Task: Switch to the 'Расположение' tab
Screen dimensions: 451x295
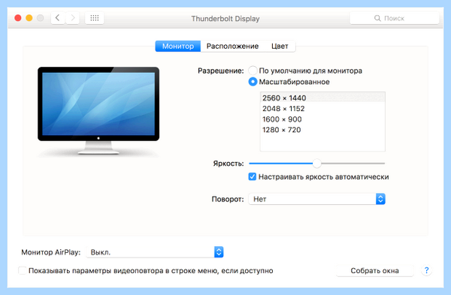Action: point(232,47)
